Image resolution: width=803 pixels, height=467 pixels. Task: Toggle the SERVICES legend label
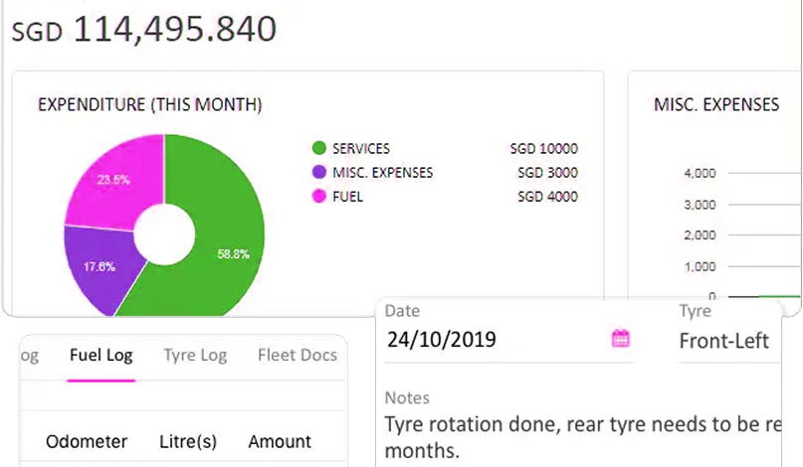pyautogui.click(x=361, y=149)
